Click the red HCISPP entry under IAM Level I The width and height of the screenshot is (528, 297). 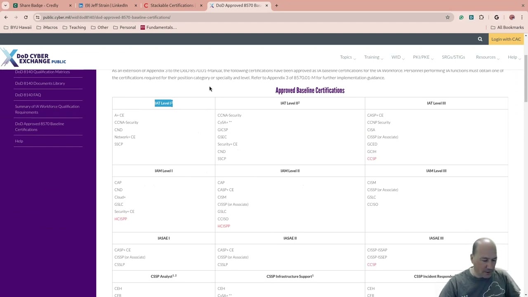(x=120, y=219)
